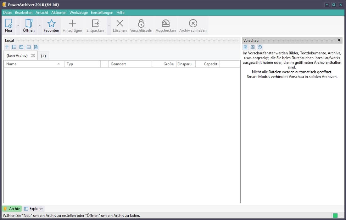Click the Auschecken toolbar icon
The width and height of the screenshot is (346, 220).
coord(165,23)
